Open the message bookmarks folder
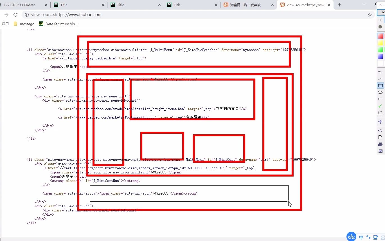 click(x=24, y=24)
